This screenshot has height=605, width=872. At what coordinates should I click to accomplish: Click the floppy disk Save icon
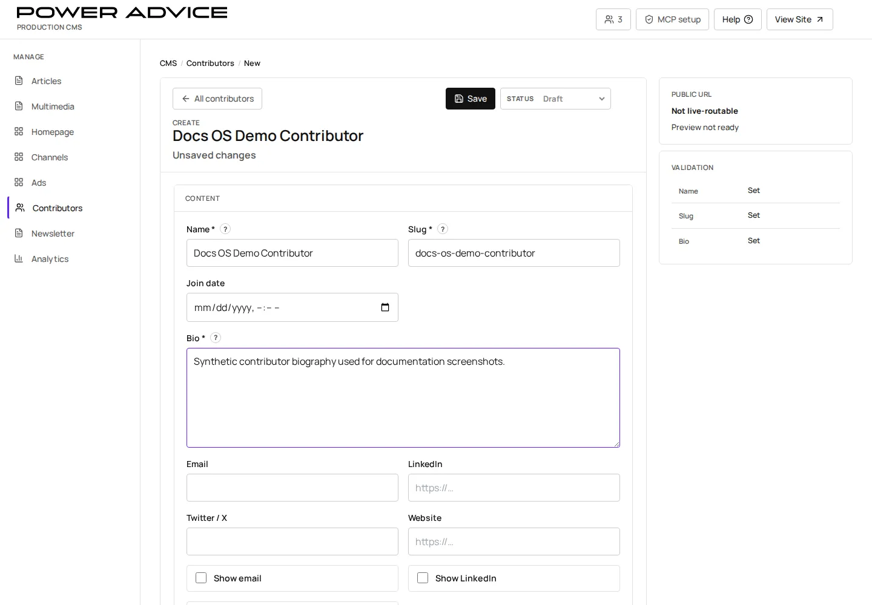tap(459, 99)
